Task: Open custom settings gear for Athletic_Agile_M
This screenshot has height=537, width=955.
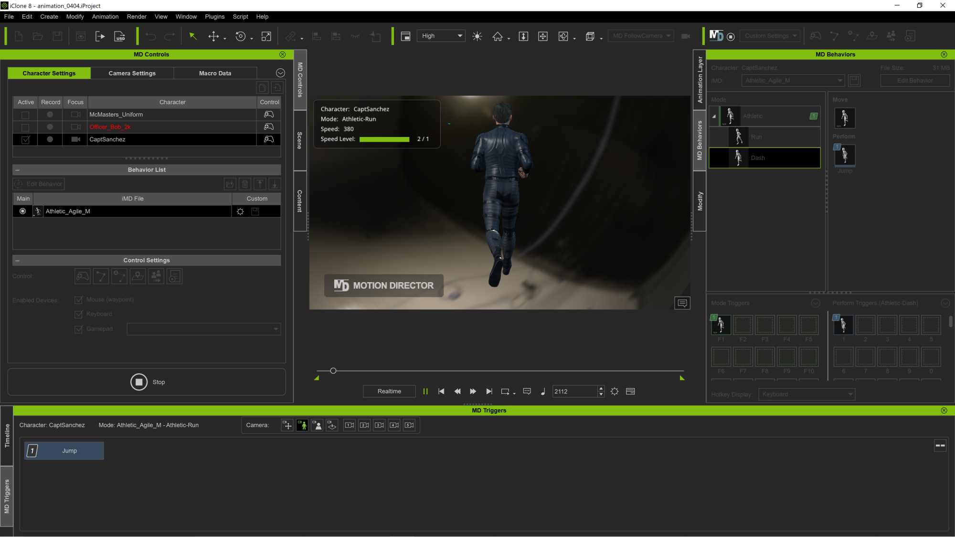Action: (x=240, y=211)
